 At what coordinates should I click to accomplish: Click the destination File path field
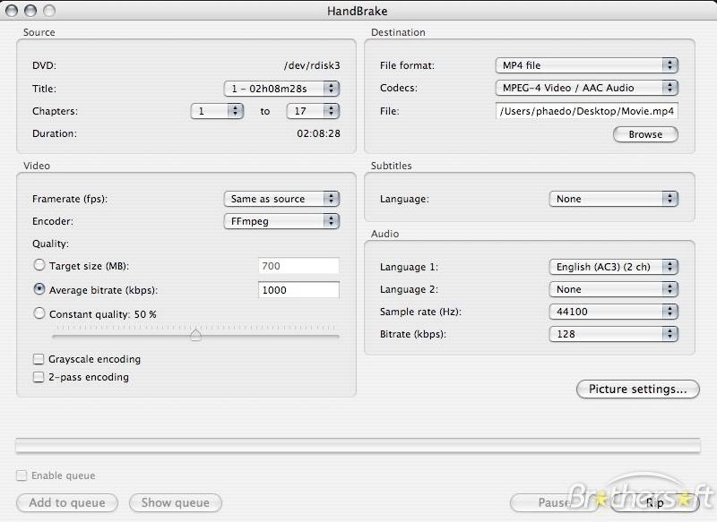pyautogui.click(x=586, y=111)
